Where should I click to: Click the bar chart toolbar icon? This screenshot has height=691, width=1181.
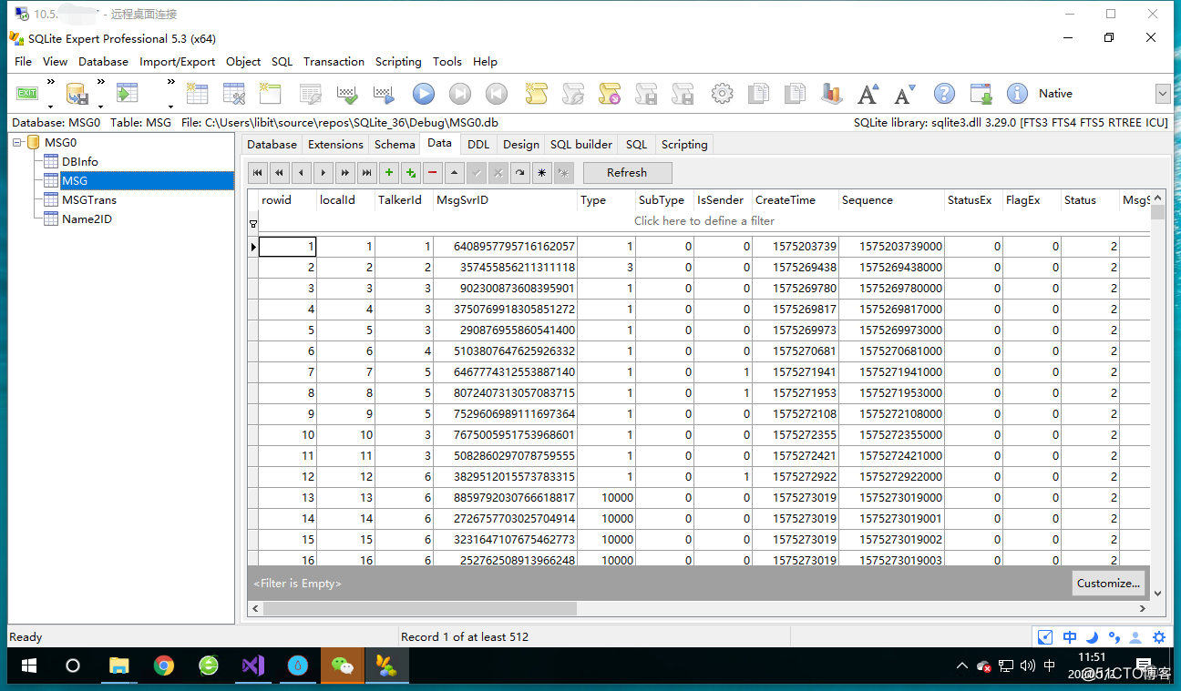[x=831, y=93]
